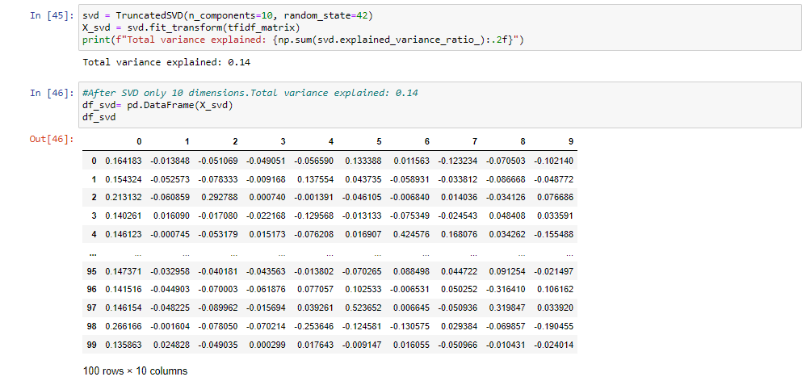Screen dimensions: 806x381
Task: Click the In [46] prompt label
Action: pyautogui.click(x=52, y=93)
